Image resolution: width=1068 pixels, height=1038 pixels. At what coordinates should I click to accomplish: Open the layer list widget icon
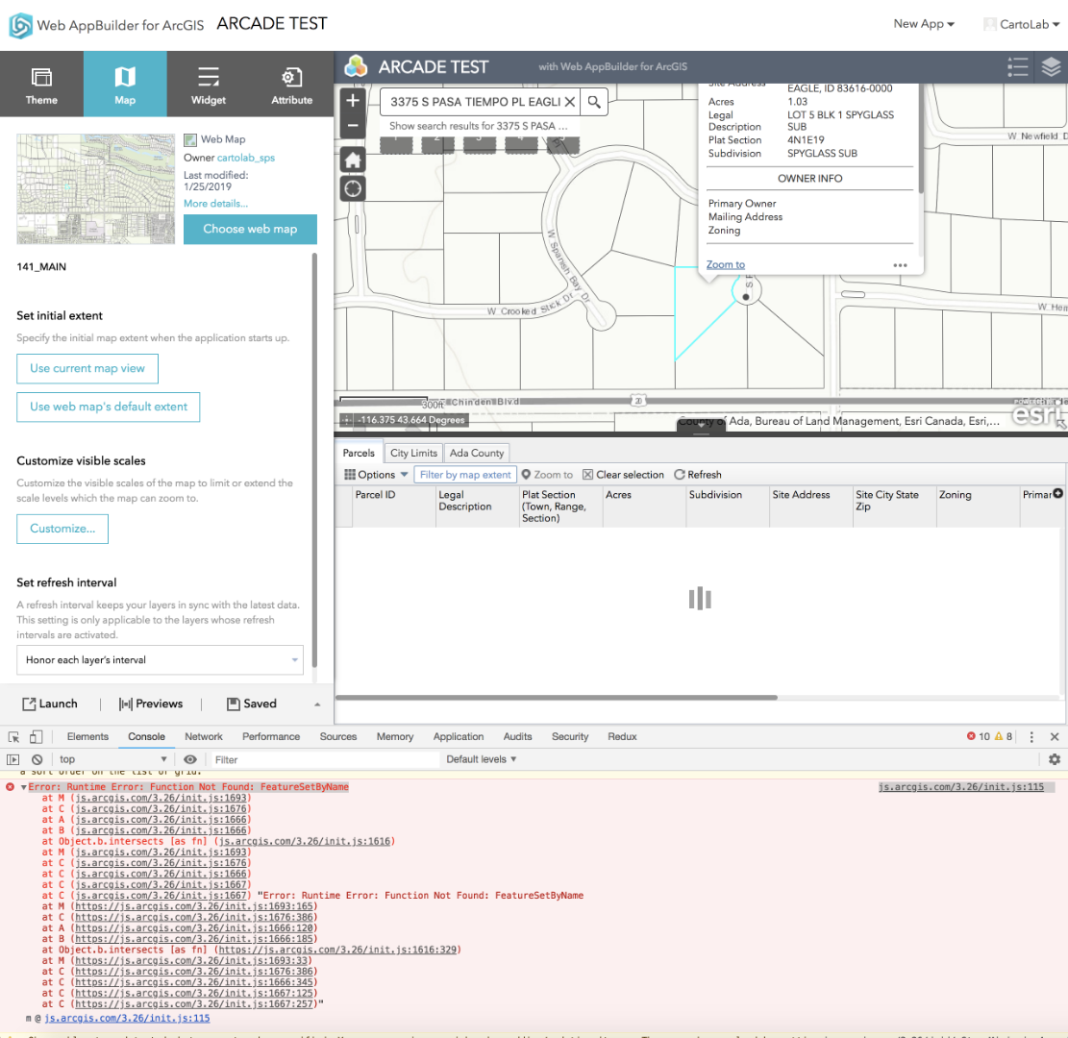click(x=1051, y=66)
